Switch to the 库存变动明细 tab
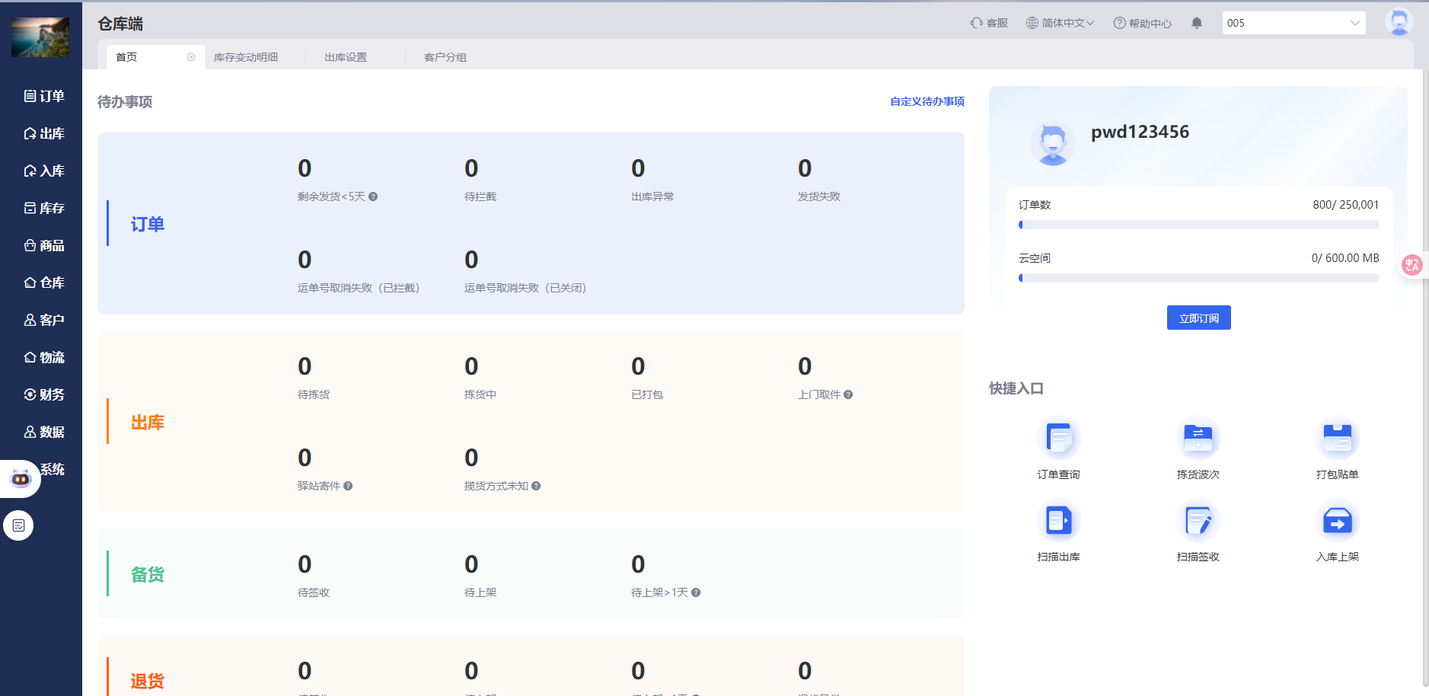This screenshot has height=696, width=1429. 246,57
